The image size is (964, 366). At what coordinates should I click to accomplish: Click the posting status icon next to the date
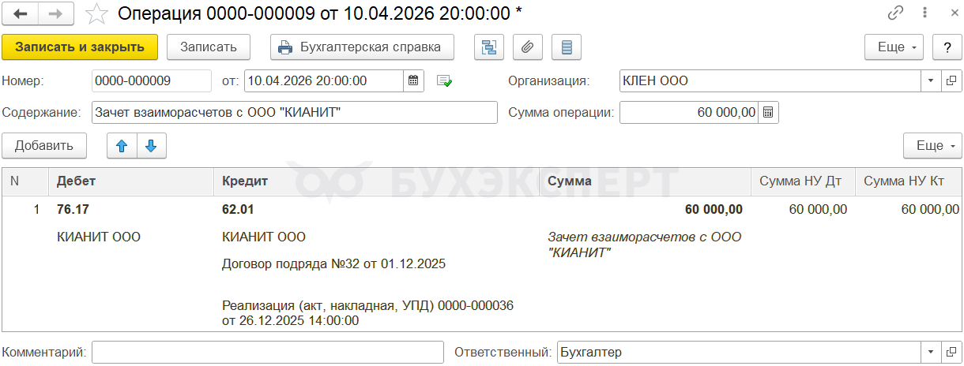pyautogui.click(x=445, y=80)
